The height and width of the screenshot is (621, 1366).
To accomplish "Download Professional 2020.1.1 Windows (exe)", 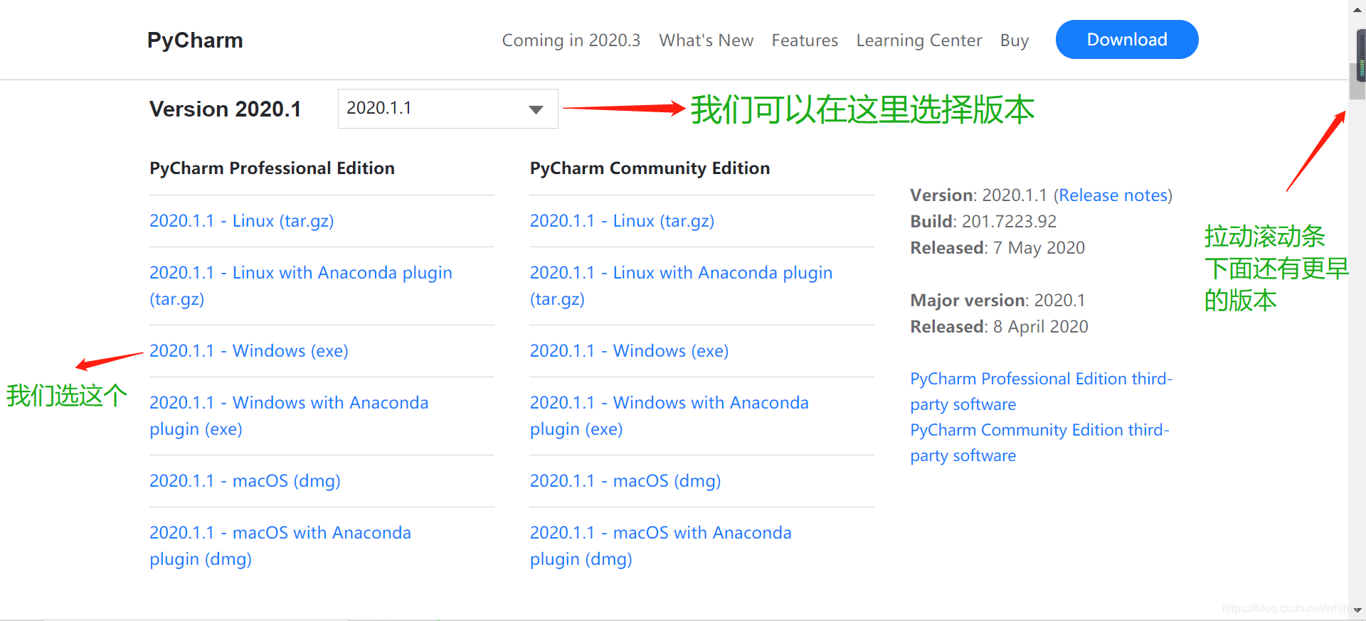I will 249,351.
